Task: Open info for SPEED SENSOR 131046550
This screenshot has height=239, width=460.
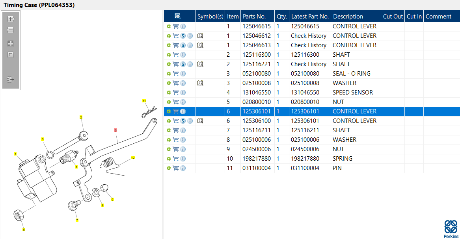Action: click(x=183, y=93)
